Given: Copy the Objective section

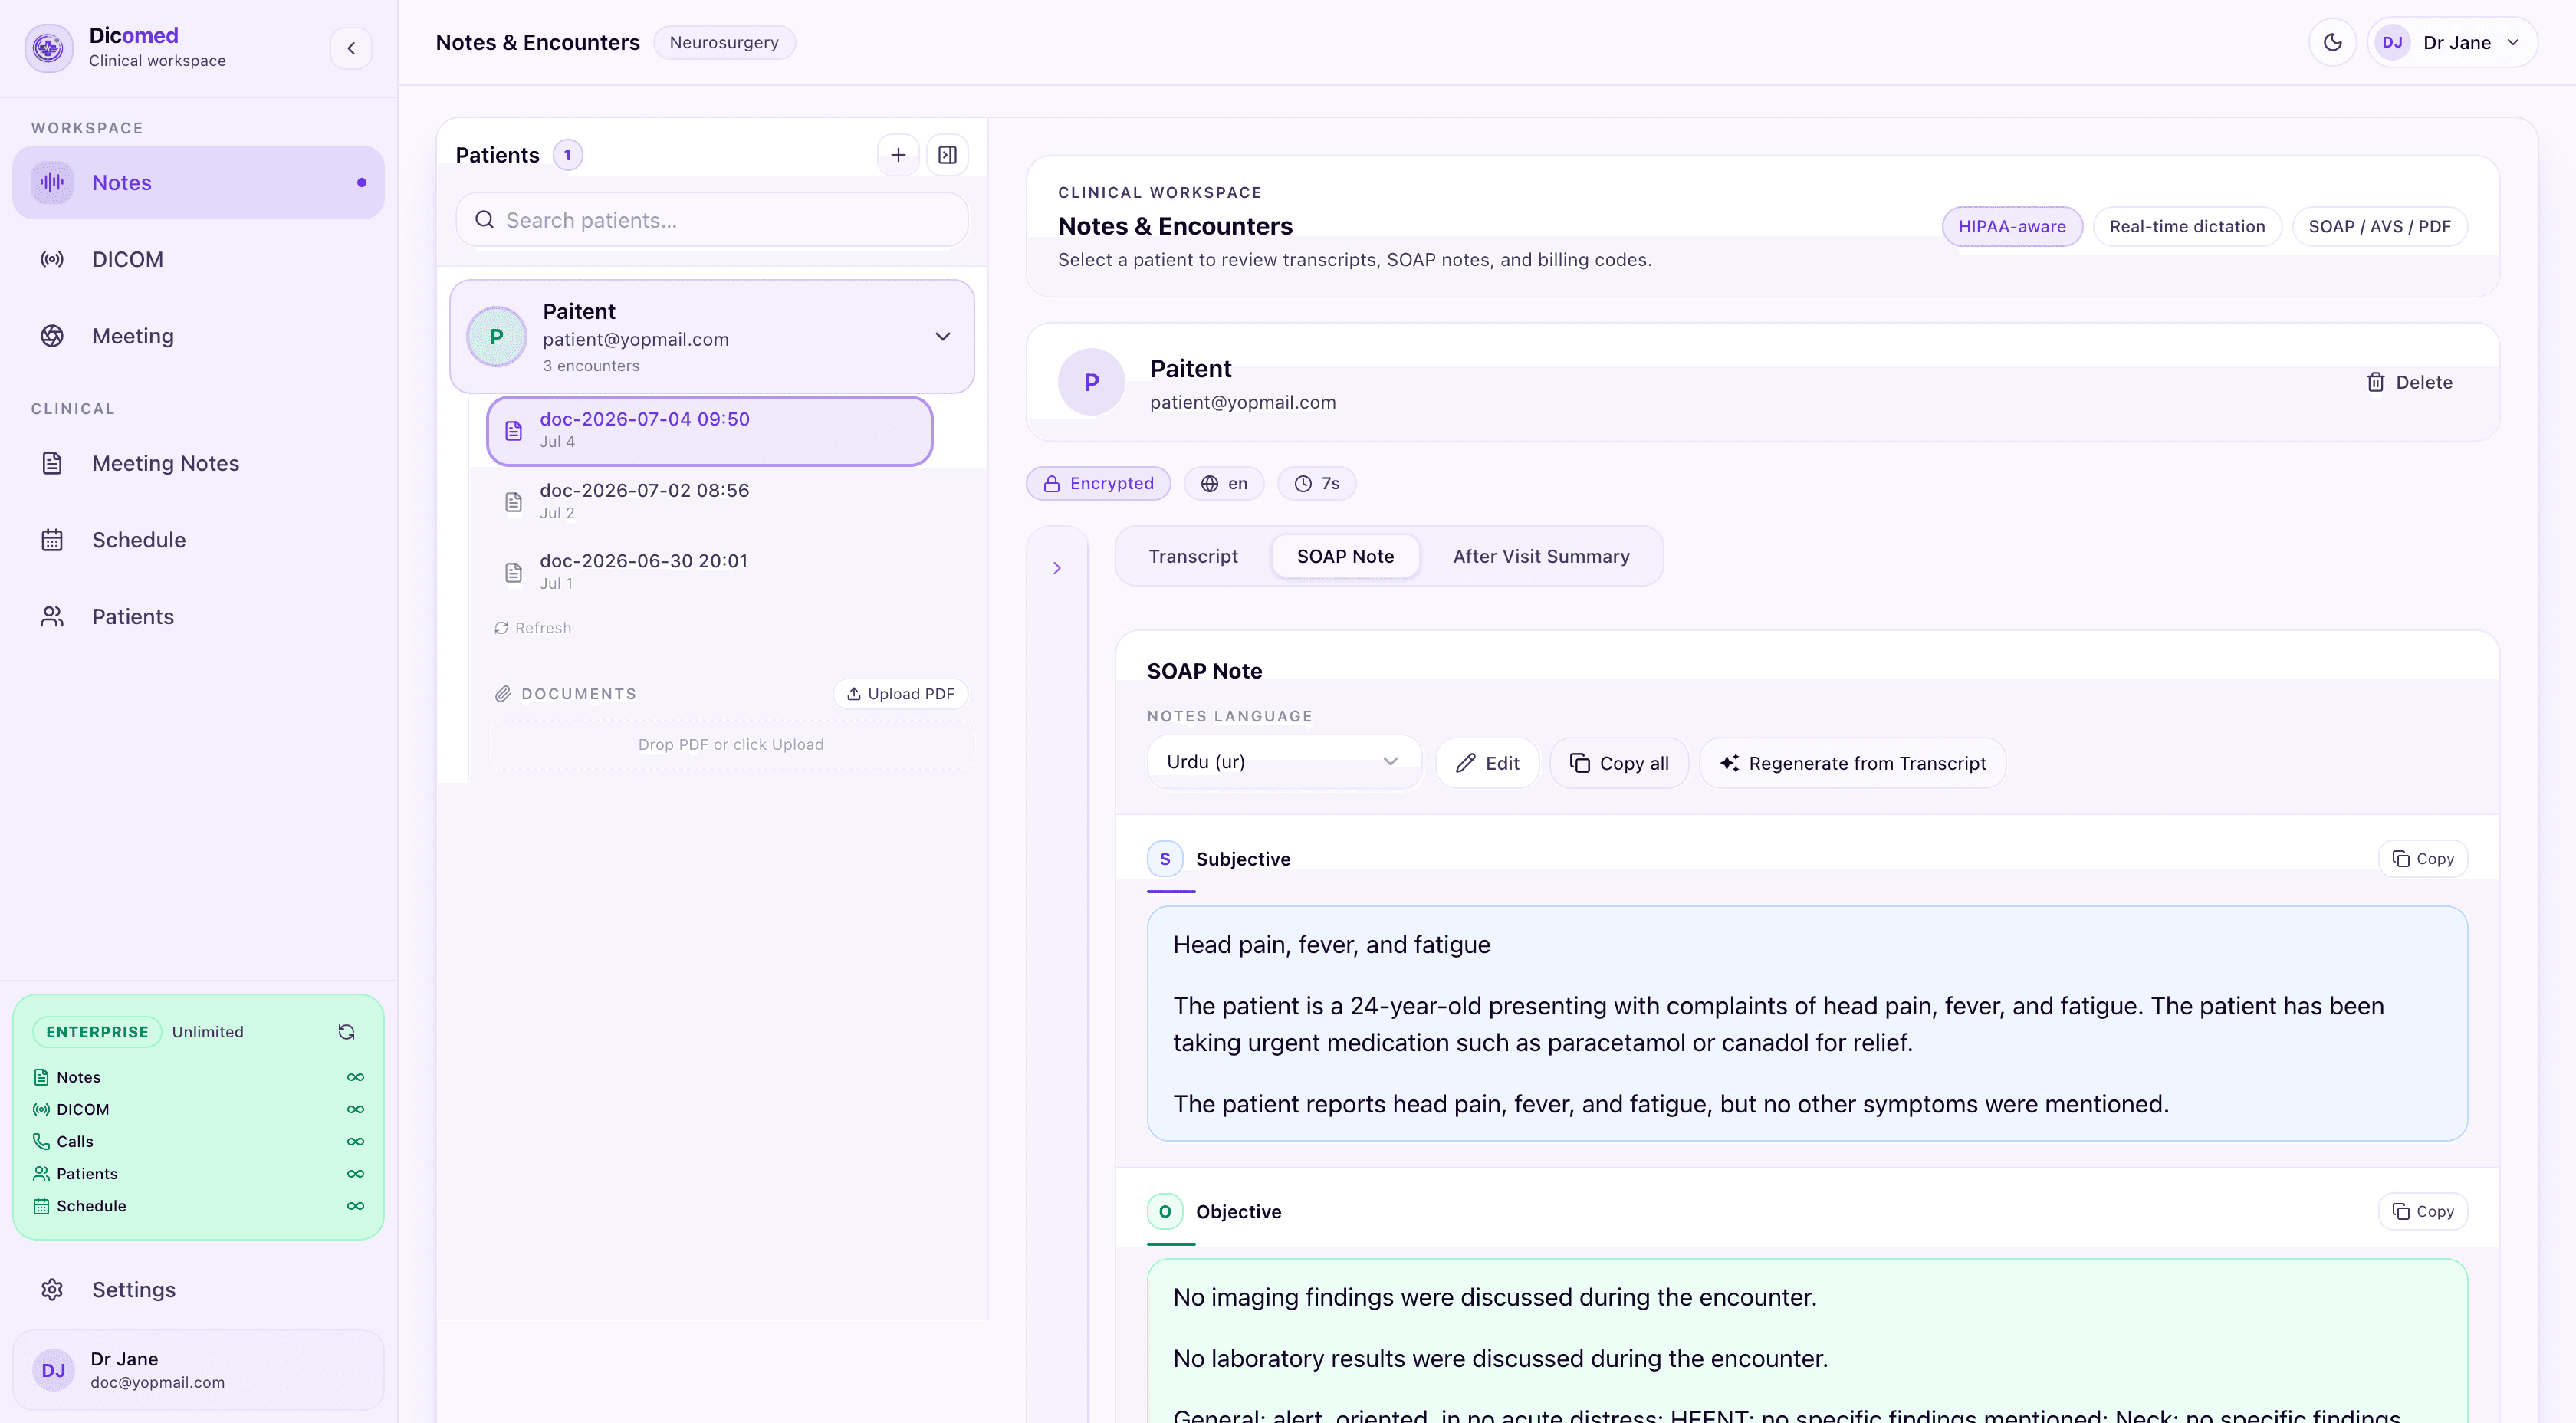Looking at the screenshot, I should point(2423,1212).
